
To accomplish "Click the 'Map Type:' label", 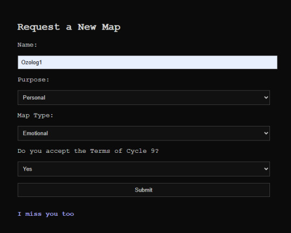I will click(x=35, y=116).
